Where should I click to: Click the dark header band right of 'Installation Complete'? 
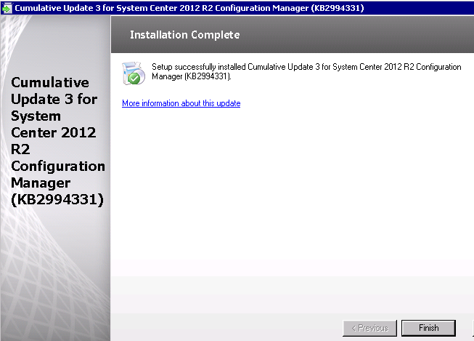[x=363, y=35]
